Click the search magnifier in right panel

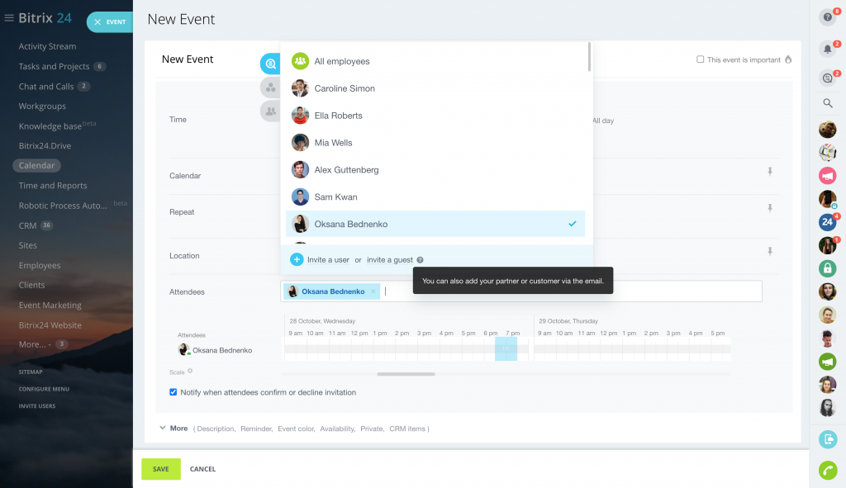(x=827, y=103)
